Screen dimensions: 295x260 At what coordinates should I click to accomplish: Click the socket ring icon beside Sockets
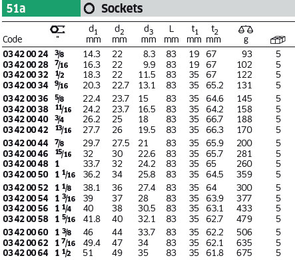(89, 9)
